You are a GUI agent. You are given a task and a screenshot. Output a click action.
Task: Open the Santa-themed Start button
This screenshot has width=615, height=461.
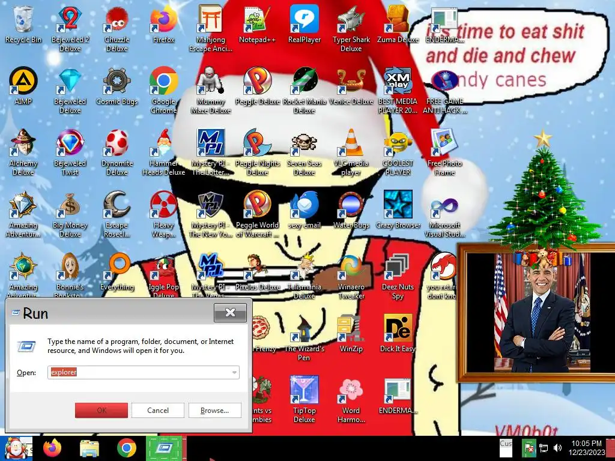point(16,448)
